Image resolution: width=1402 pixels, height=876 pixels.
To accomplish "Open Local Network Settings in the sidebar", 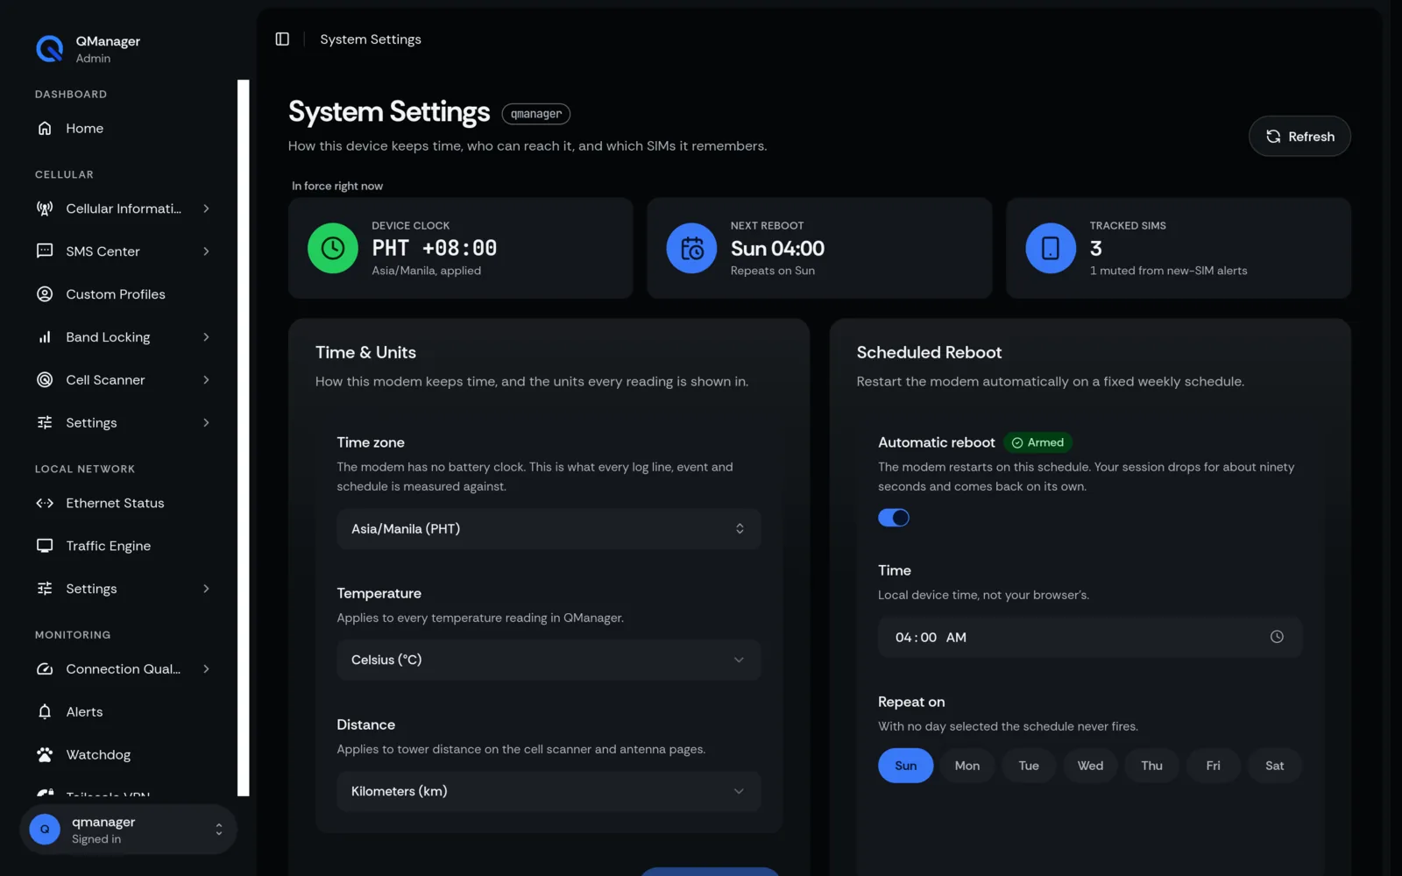I will point(127,589).
